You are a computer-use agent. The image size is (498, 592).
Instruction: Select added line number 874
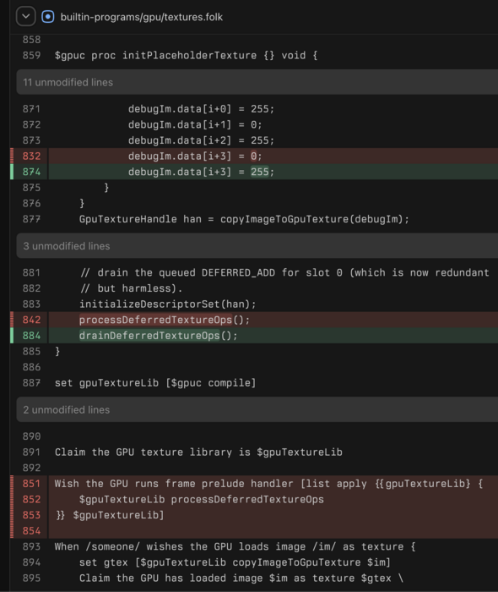(31, 172)
